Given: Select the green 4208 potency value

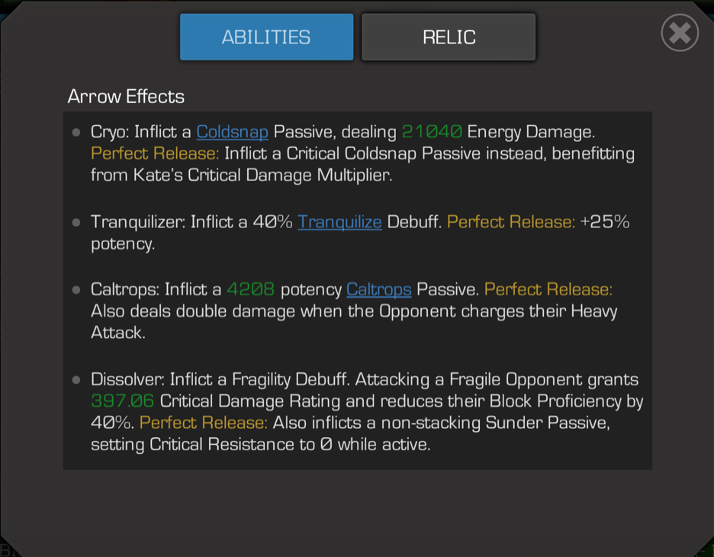Looking at the screenshot, I should pyautogui.click(x=251, y=290).
